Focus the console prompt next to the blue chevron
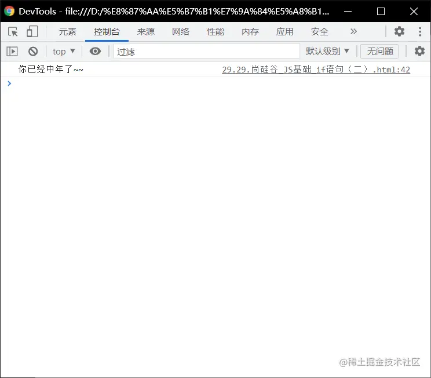This screenshot has height=378, width=431. 220,83
